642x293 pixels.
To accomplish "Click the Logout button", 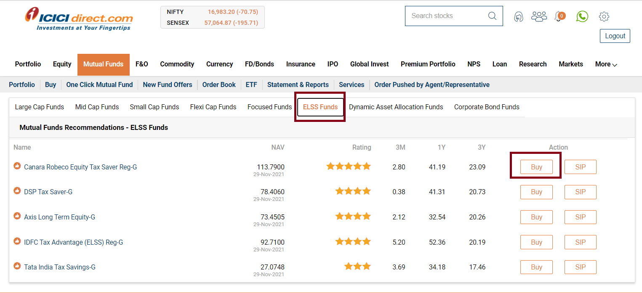I will click(615, 36).
